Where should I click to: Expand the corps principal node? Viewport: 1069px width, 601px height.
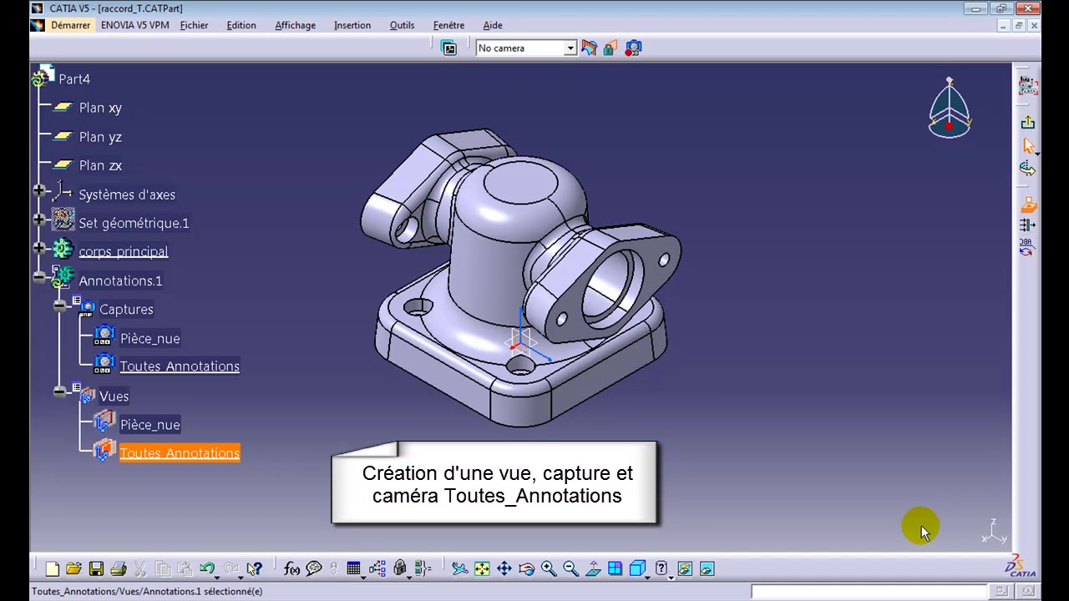39,248
